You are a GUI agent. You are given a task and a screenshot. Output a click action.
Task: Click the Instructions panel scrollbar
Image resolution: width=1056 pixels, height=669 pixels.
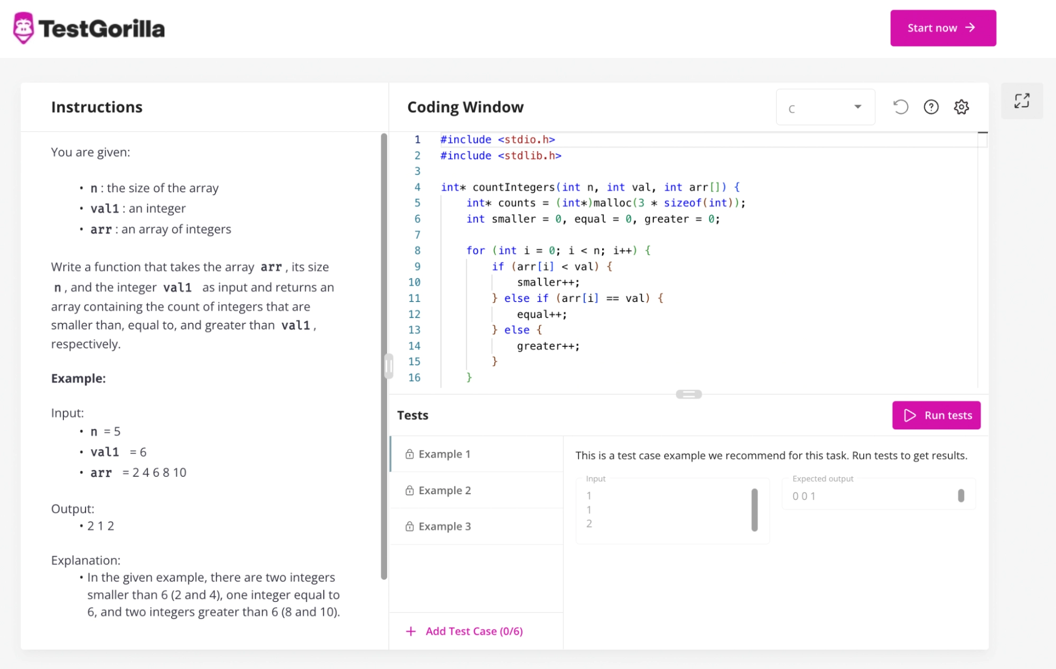(x=384, y=356)
